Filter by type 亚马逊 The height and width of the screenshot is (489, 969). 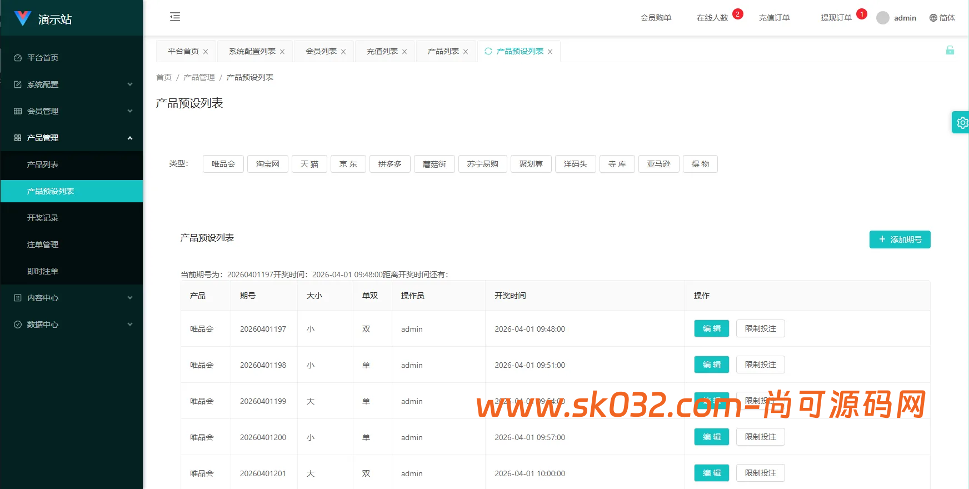(x=659, y=164)
